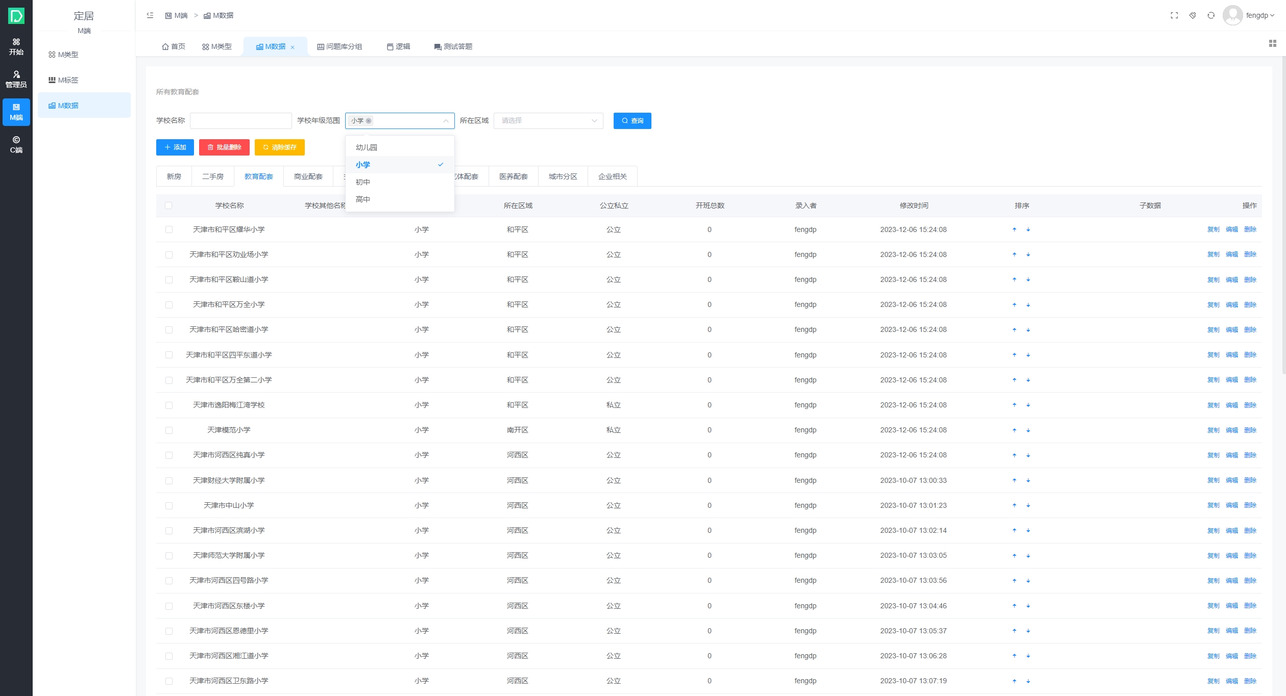Switch to the M类型 tab
The width and height of the screenshot is (1286, 696).
click(x=217, y=46)
